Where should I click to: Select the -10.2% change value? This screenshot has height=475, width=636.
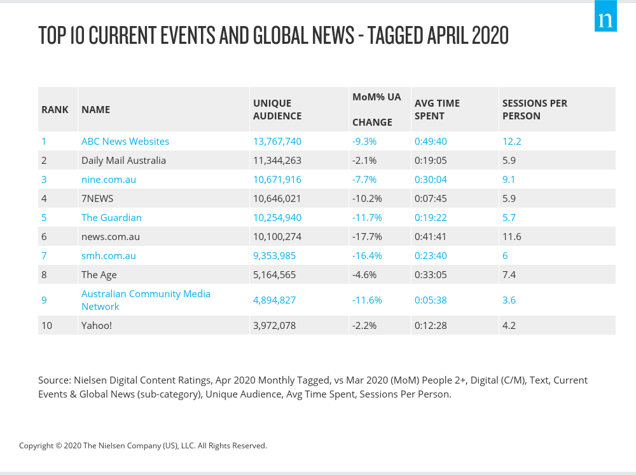[x=367, y=198]
